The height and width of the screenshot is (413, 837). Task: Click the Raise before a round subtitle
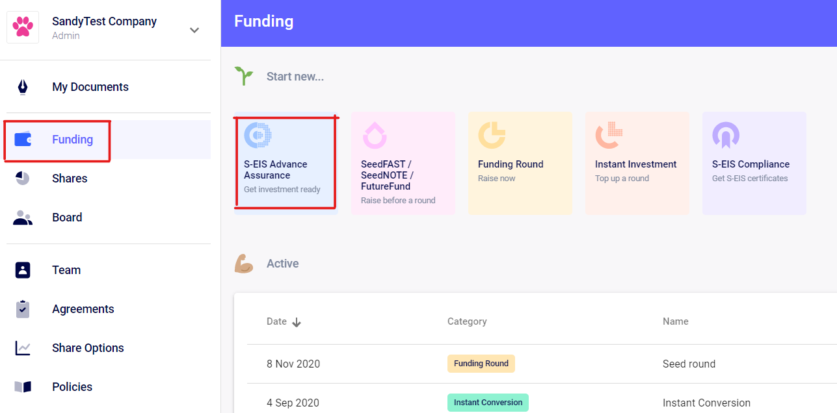(x=398, y=201)
